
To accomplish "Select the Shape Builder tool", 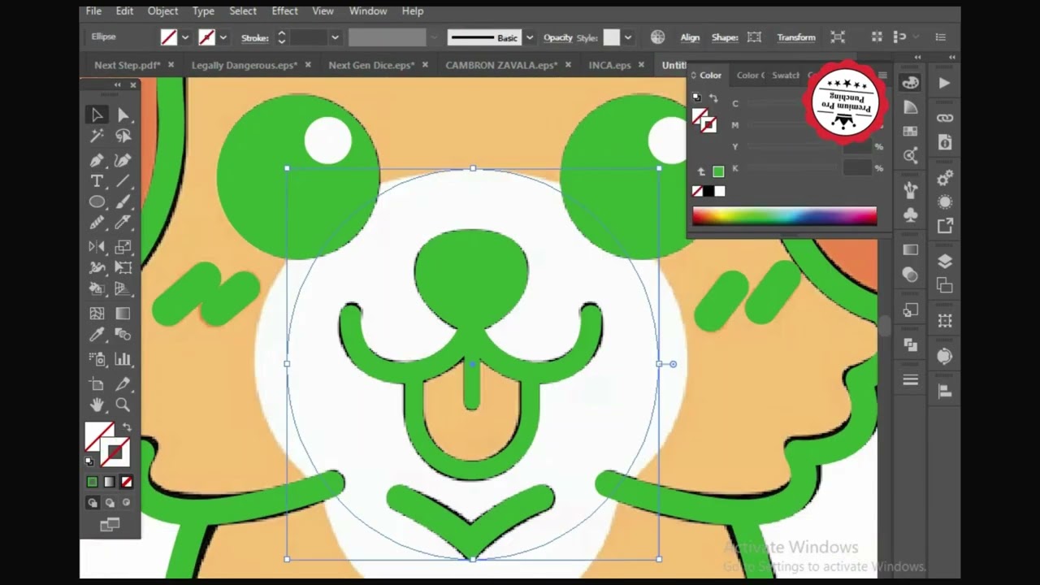I will [x=97, y=288].
